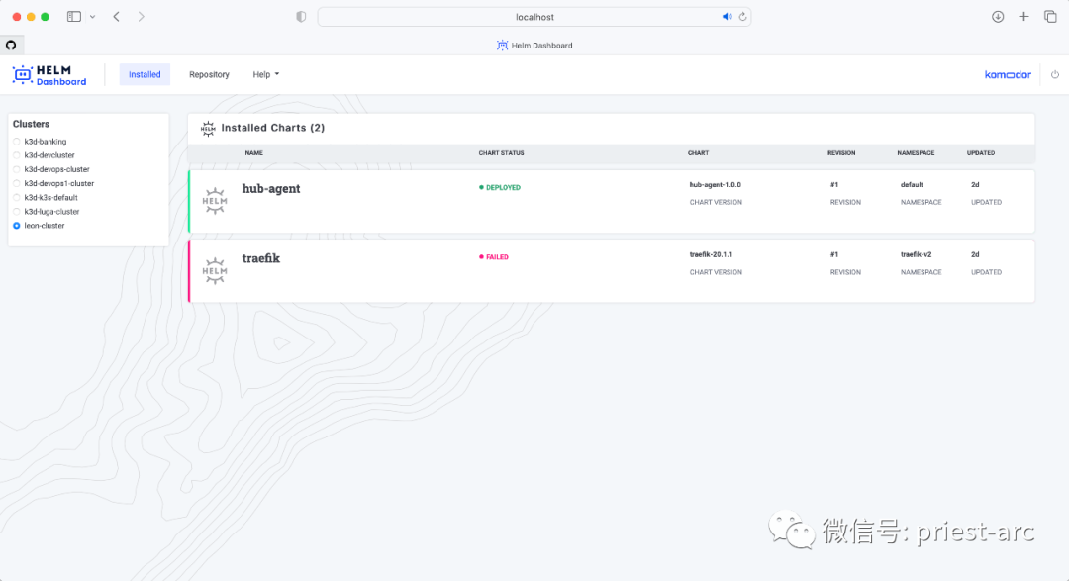This screenshot has height=581, width=1069.
Task: Click the Helm icon on hub-agent row
Action: pos(215,201)
